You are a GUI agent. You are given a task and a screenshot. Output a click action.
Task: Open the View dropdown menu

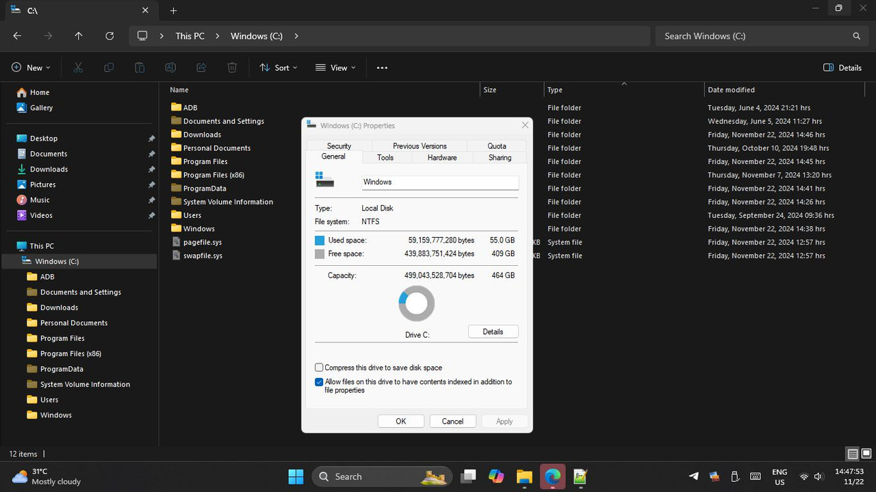[x=335, y=67]
